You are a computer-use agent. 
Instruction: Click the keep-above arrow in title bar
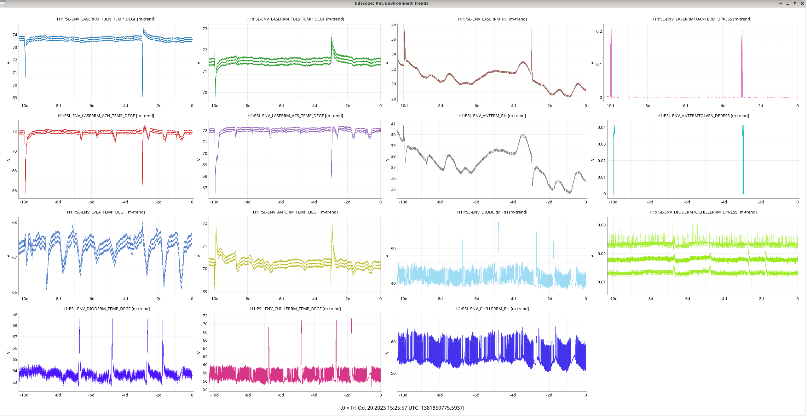point(781,3)
